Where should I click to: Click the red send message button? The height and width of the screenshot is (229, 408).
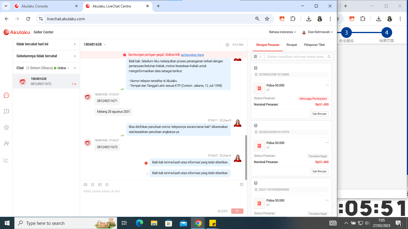click(237, 211)
